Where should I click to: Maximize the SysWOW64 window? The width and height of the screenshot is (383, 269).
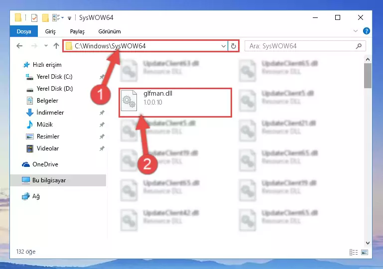tap(338, 17)
